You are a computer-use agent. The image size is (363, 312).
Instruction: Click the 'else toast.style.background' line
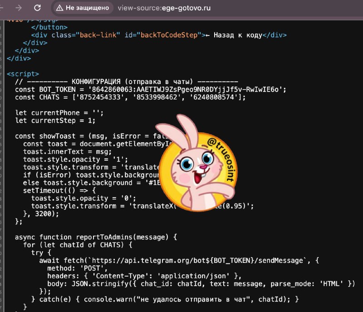click(92, 183)
